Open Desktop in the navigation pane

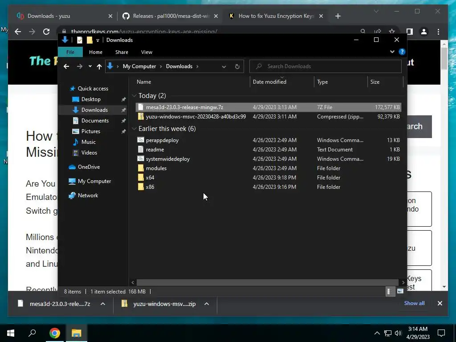point(91,99)
